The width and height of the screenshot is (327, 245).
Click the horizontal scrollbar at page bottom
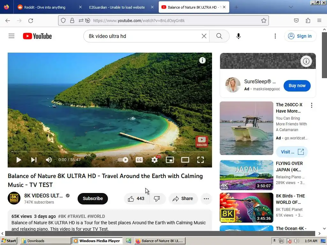tap(160, 234)
